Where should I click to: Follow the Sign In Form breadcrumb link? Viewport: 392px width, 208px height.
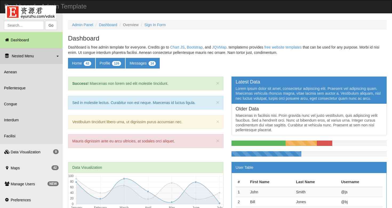pos(155,25)
